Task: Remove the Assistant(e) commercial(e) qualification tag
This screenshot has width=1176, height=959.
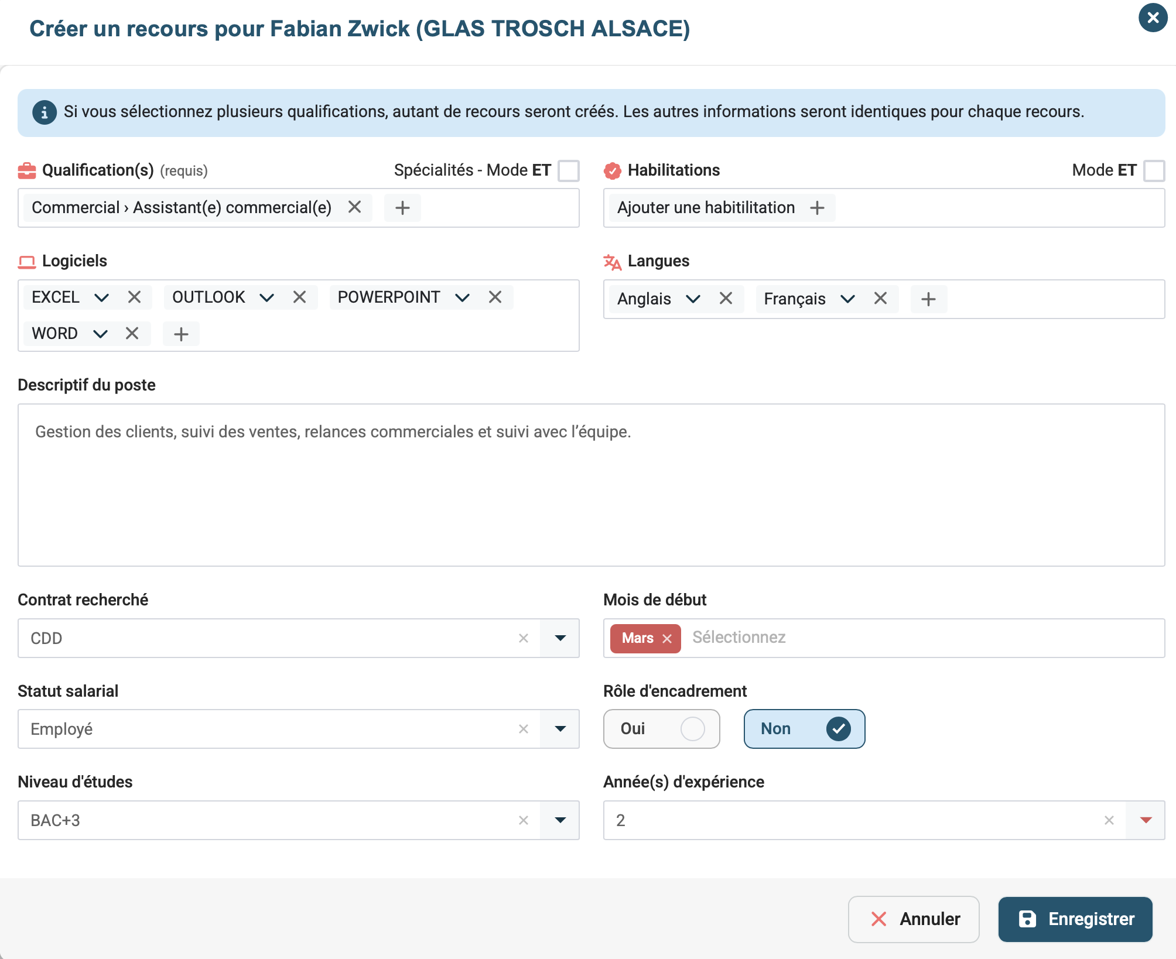Action: [x=354, y=207]
